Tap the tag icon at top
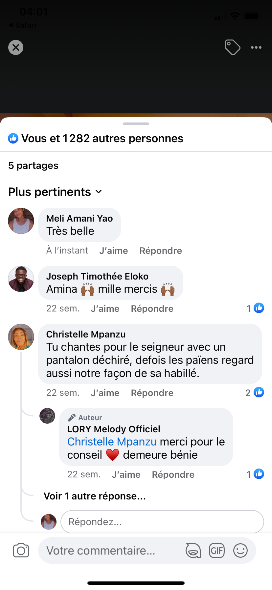Screen dimensions: 272x590 pos(232,47)
